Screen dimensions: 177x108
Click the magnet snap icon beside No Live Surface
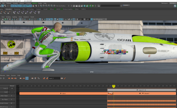54,6
